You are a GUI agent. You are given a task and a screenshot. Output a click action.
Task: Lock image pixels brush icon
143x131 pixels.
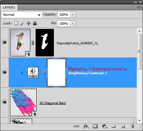coord(22,23)
